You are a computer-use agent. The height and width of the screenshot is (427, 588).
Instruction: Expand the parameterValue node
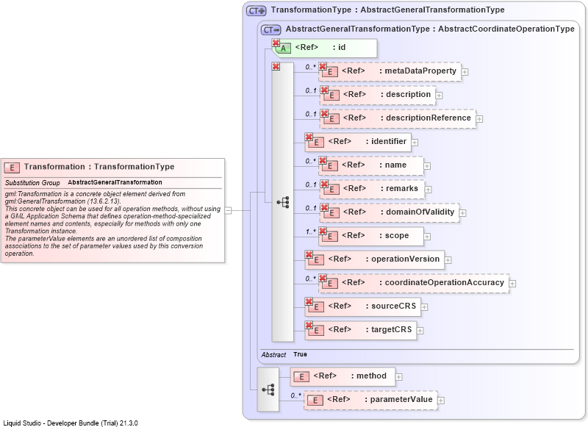click(x=441, y=401)
